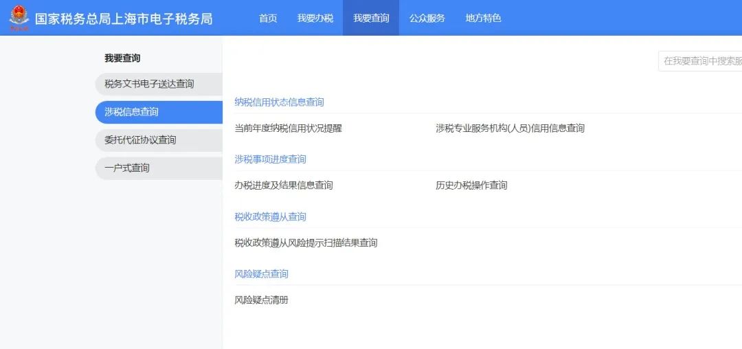
Task: Click 办税进度及结果信息查询 link
Action: click(284, 185)
